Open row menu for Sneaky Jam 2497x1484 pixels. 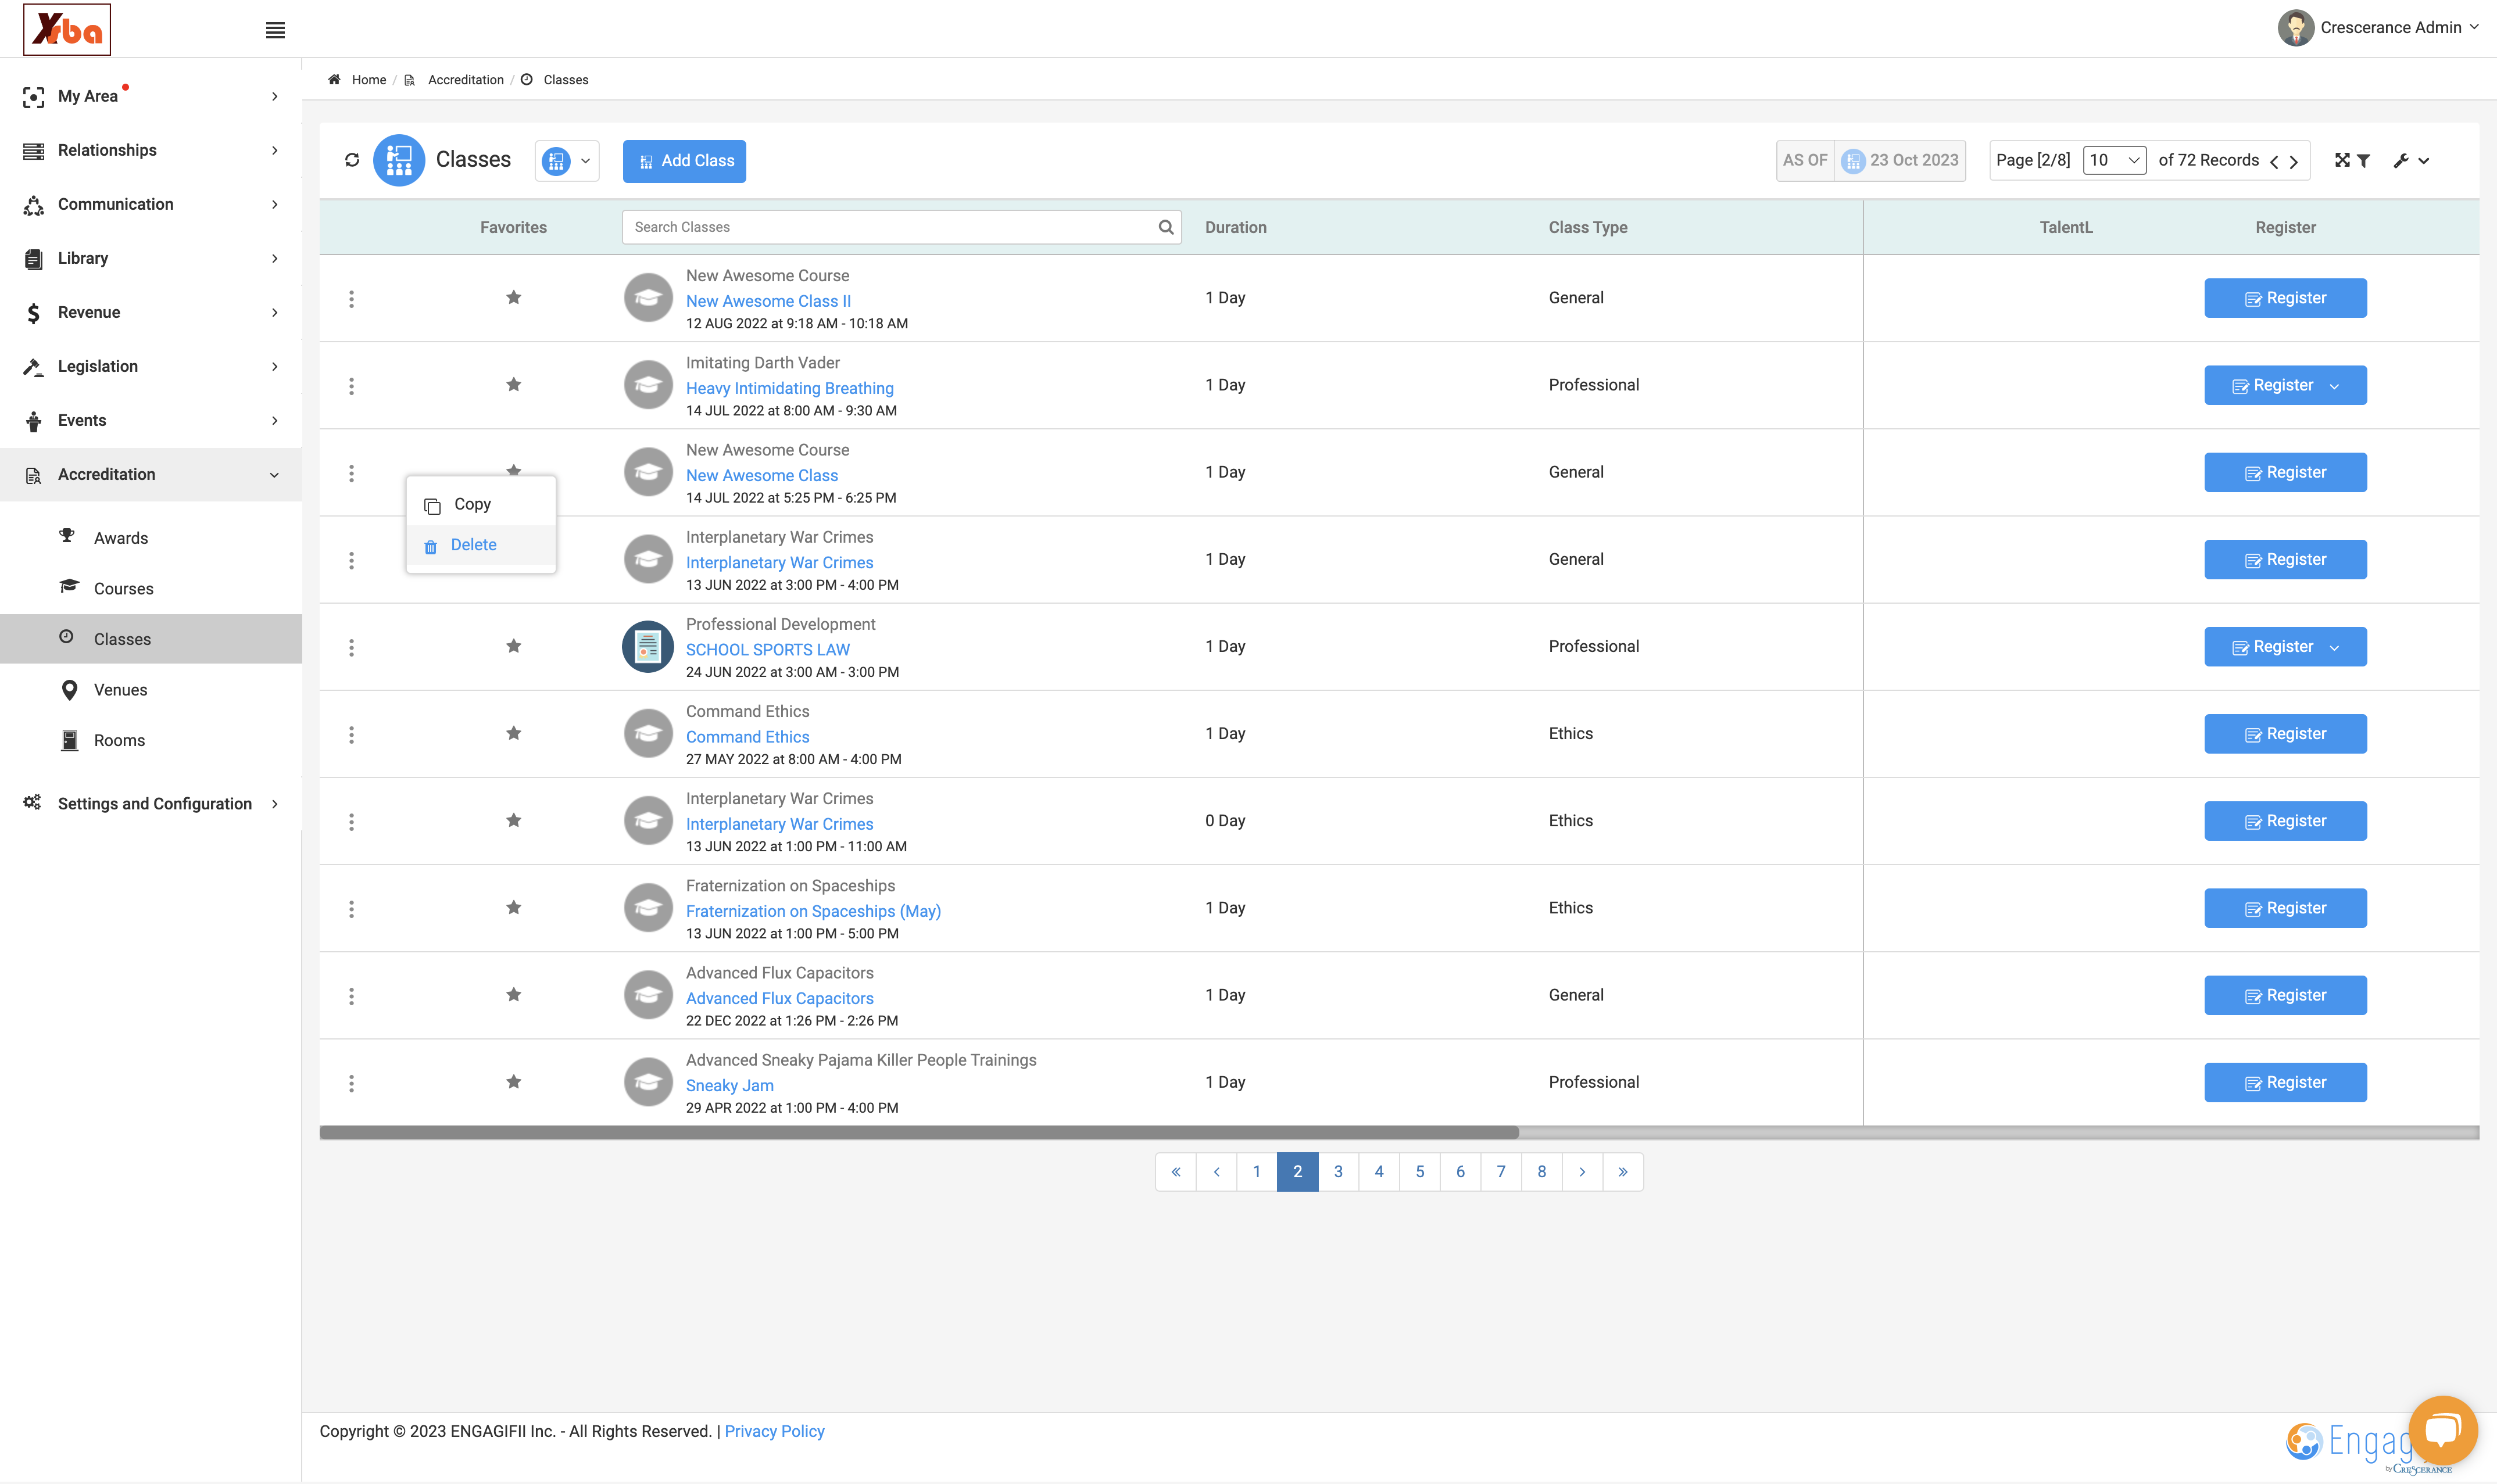click(351, 1083)
